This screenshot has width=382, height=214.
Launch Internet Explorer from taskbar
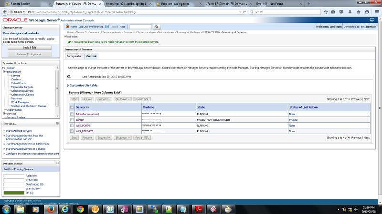click(x=65, y=209)
